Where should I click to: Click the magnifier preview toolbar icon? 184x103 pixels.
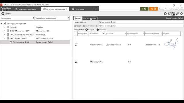pos(177,14)
